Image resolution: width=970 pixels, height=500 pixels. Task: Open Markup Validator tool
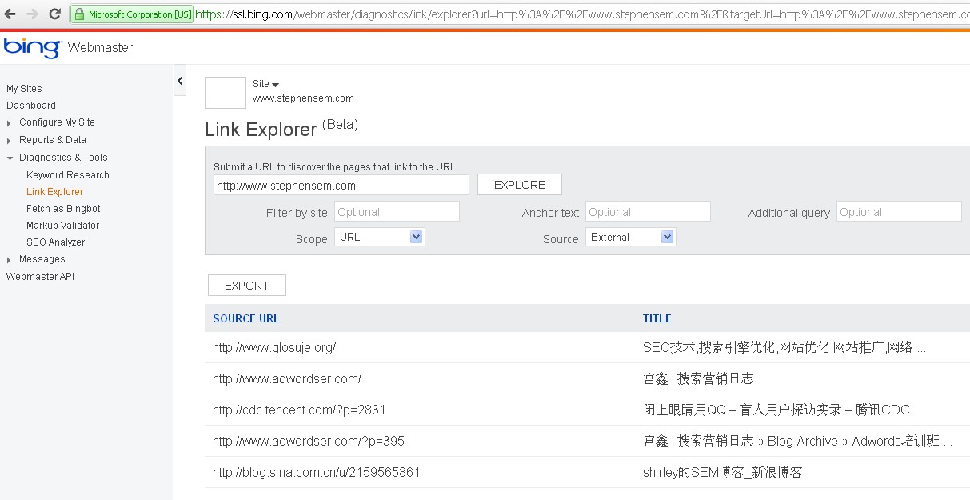coord(63,226)
